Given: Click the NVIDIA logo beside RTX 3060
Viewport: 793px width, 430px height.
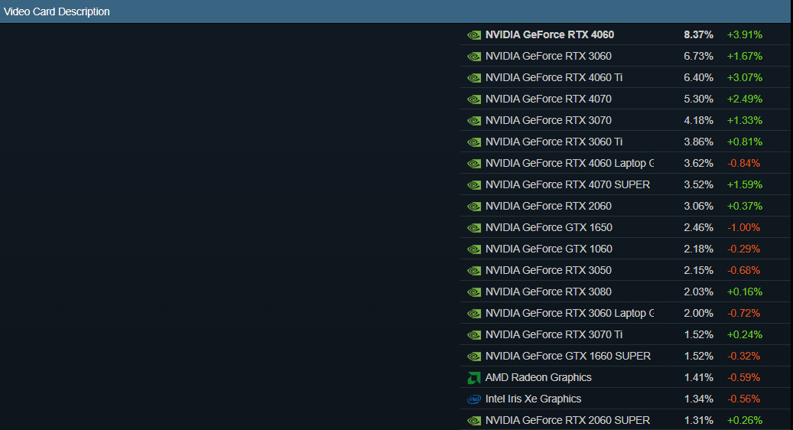Looking at the screenshot, I should pyautogui.click(x=474, y=57).
